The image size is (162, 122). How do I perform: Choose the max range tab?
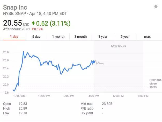148,37
